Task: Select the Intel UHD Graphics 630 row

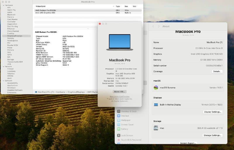Action: pos(88,13)
